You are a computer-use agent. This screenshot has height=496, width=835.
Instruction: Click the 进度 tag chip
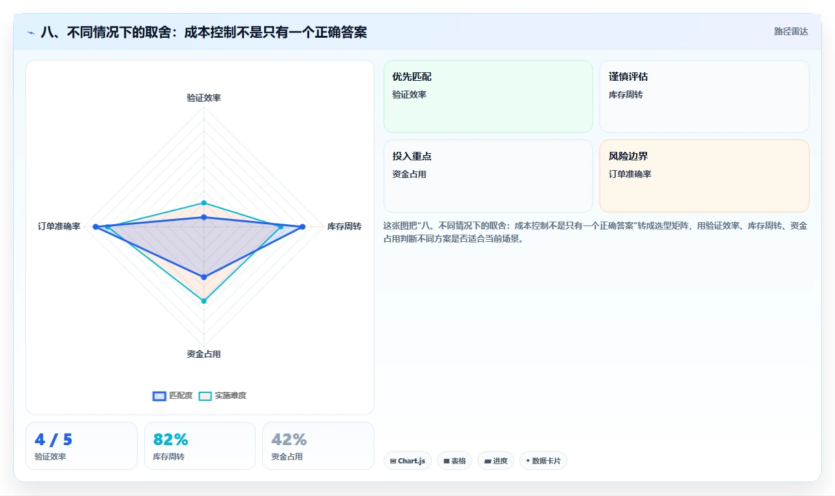[x=496, y=461]
